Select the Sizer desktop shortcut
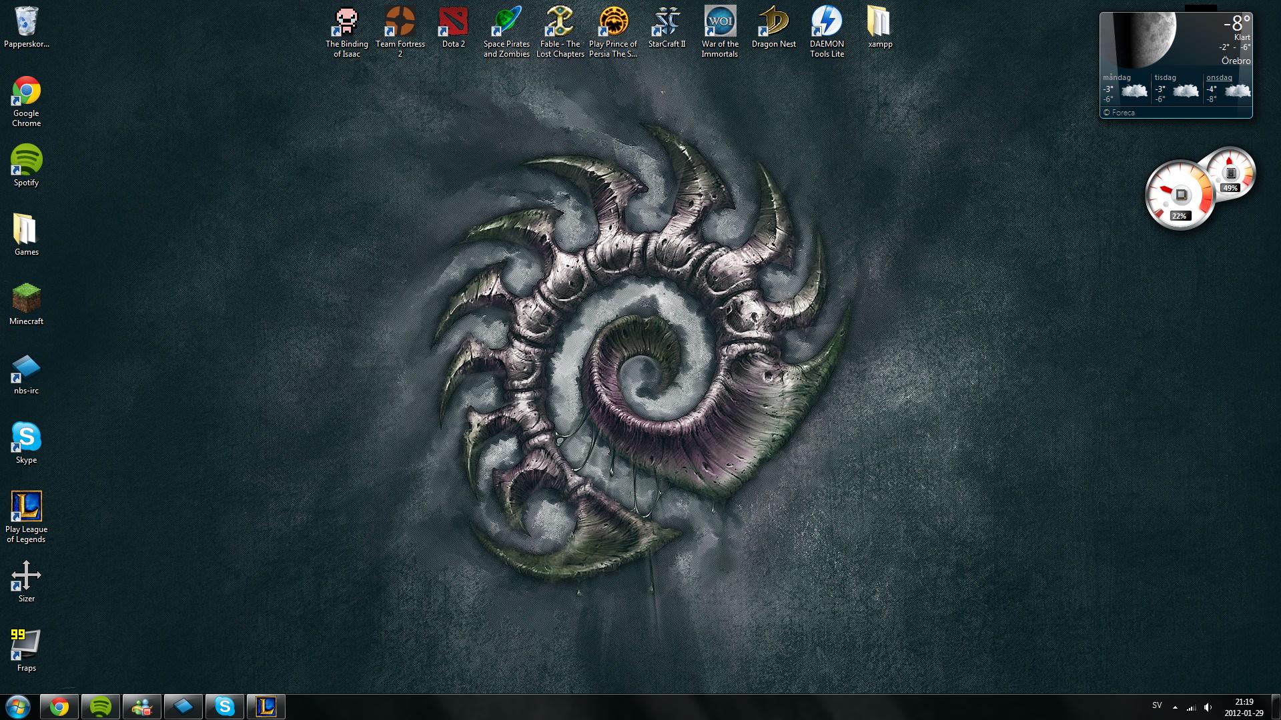The height and width of the screenshot is (720, 1281). (26, 581)
